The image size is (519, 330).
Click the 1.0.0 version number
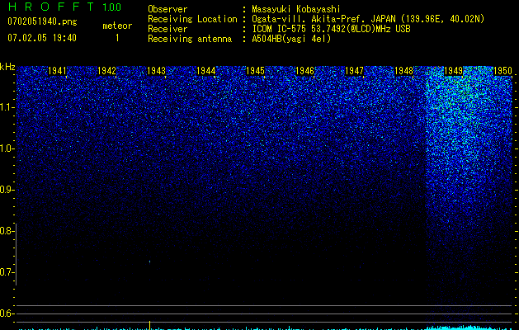(111, 7)
